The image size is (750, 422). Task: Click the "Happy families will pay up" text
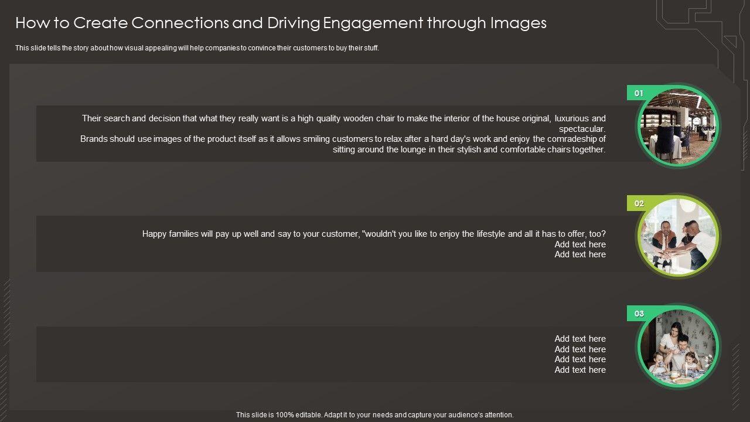pyautogui.click(x=374, y=234)
